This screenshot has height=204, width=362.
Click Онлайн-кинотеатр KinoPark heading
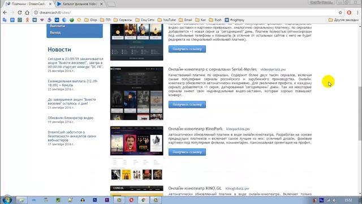[x=195, y=129]
